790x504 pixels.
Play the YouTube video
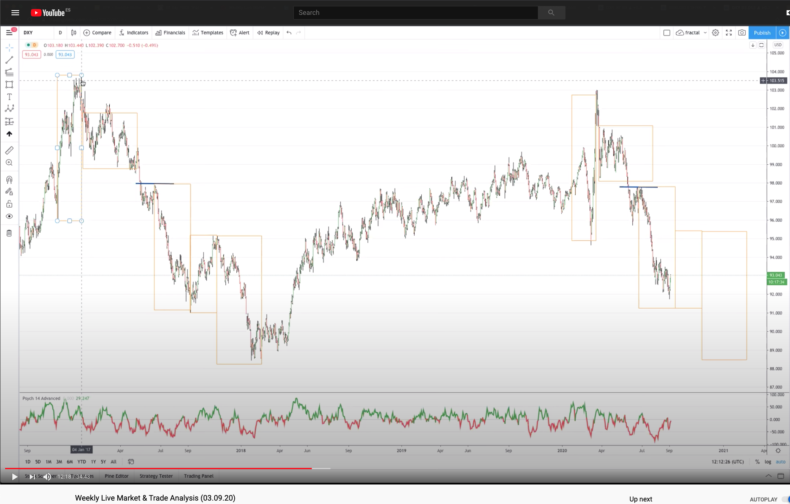tap(14, 477)
